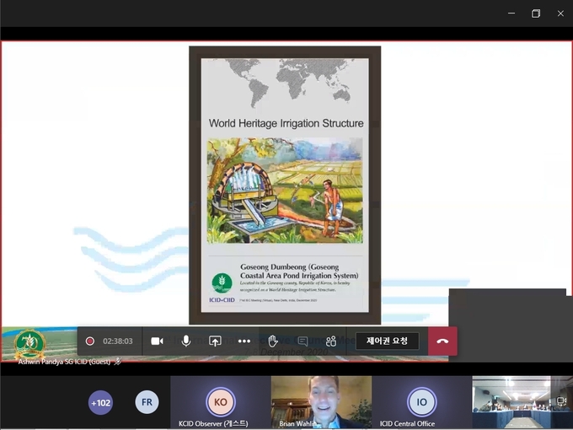The height and width of the screenshot is (430, 573).
Task: Select KCID Observer KO participant tile
Action: (x=221, y=402)
